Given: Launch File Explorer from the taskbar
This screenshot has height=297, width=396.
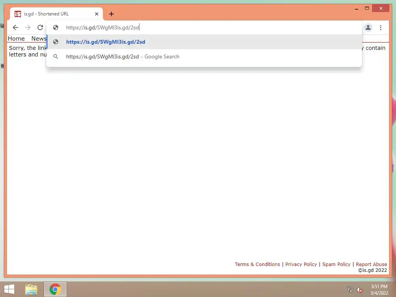Looking at the screenshot, I should point(31,289).
